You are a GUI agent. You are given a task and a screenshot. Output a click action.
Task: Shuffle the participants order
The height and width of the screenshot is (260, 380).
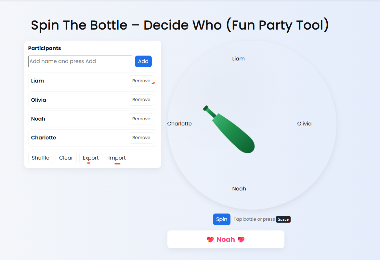pos(41,158)
